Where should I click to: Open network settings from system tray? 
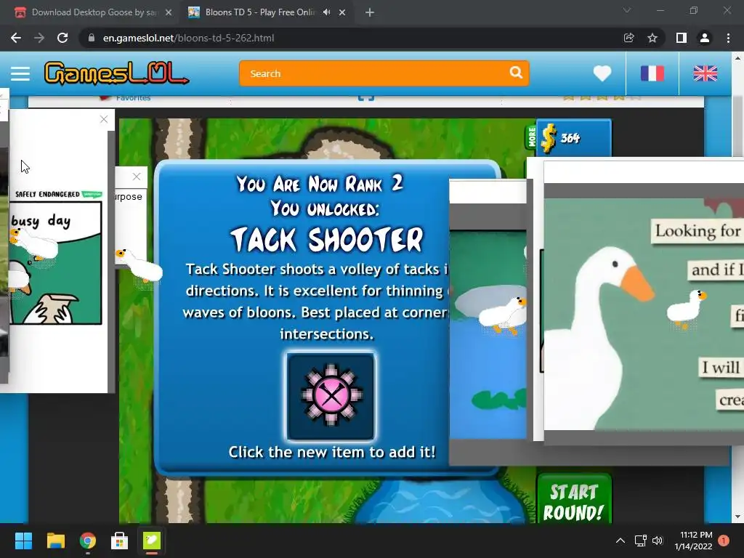point(641,541)
